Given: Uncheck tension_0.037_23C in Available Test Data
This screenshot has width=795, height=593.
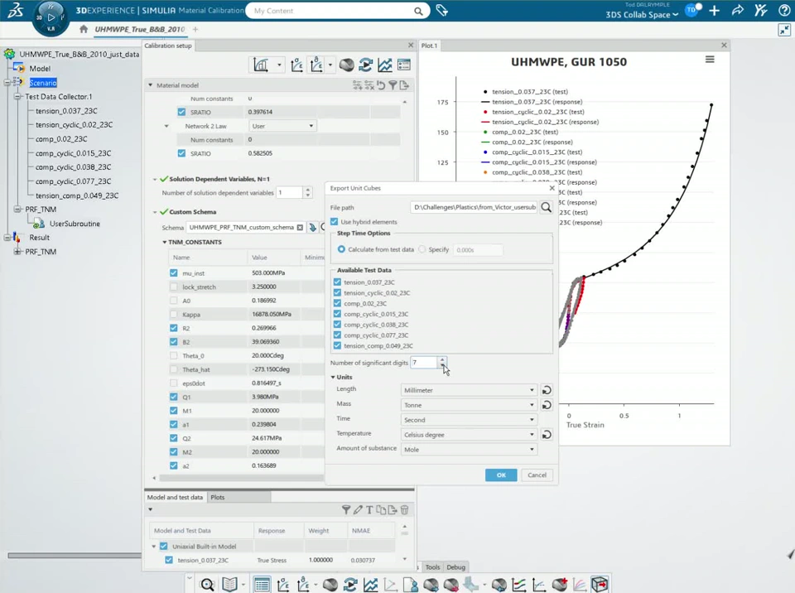Looking at the screenshot, I should coord(338,282).
